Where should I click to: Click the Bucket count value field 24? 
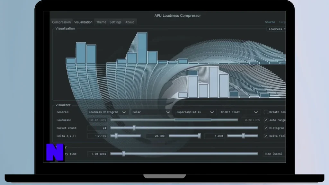97,128
